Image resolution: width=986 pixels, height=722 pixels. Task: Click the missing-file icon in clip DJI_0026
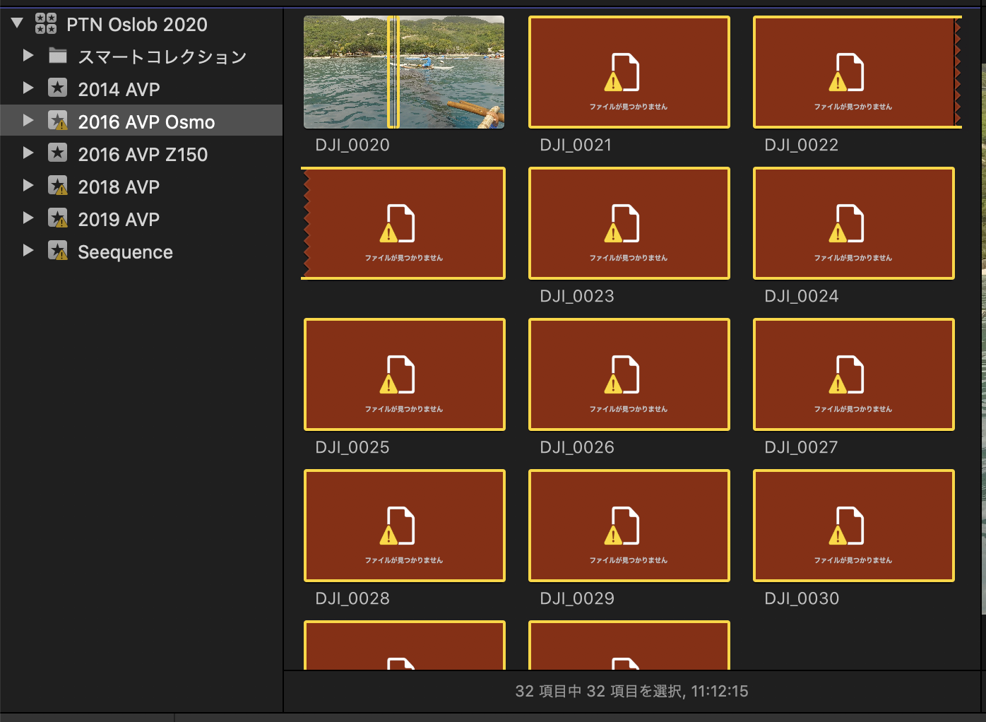tap(622, 374)
